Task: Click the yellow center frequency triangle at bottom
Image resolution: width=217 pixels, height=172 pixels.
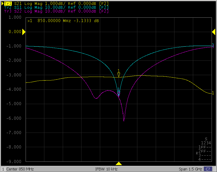Action: pos(119,164)
